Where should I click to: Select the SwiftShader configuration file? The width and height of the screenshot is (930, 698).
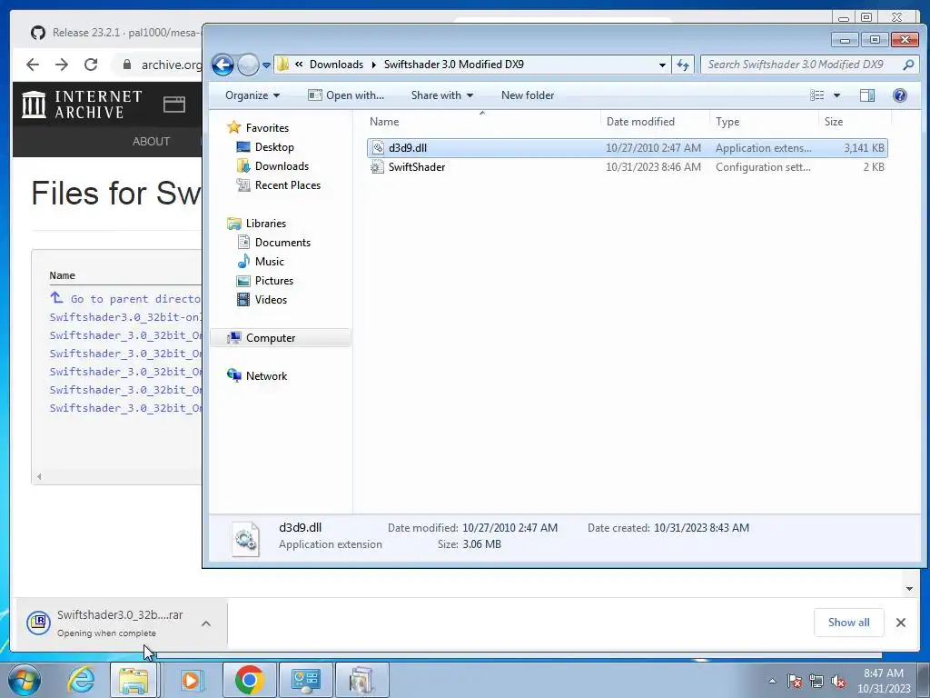pyautogui.click(x=628, y=167)
